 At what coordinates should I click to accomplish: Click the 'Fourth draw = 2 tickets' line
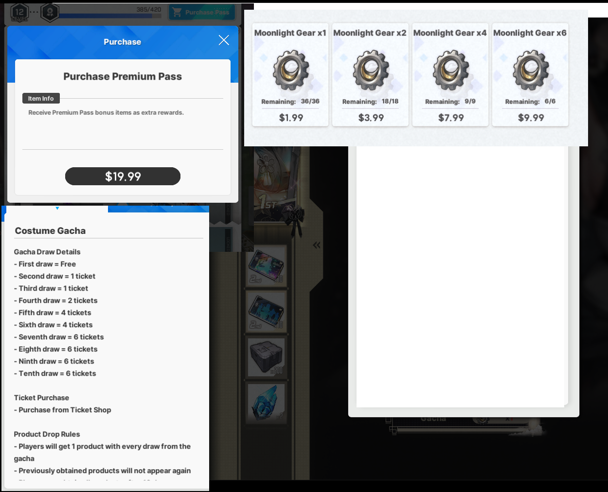coord(55,300)
